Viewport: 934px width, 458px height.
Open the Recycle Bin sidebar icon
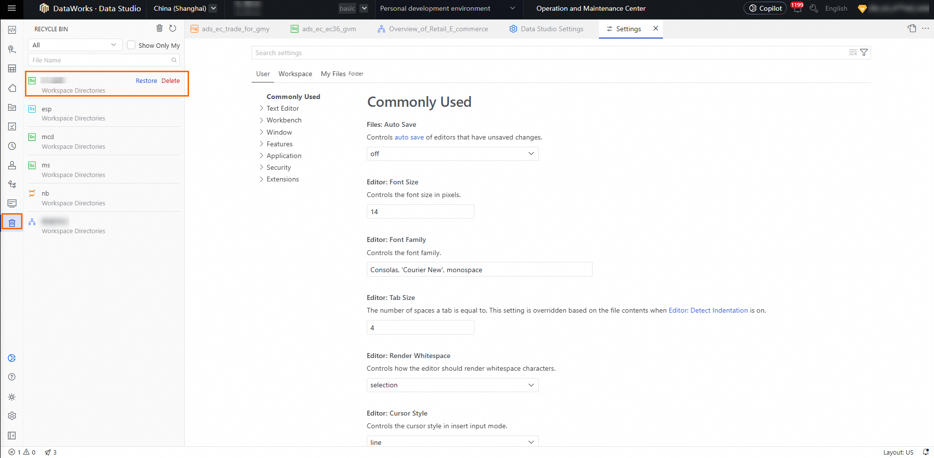[12, 223]
